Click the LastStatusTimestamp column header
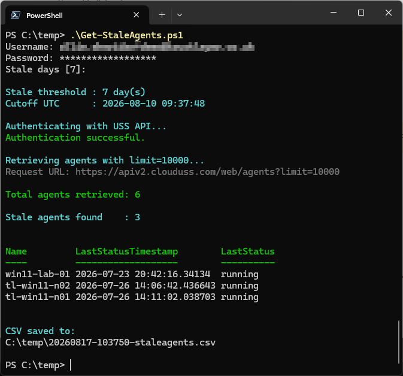The height and width of the screenshot is (376, 403). (126, 251)
